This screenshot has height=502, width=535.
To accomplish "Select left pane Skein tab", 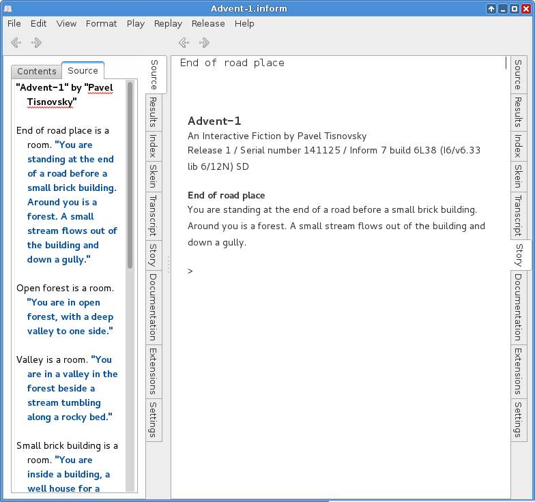I will (x=153, y=176).
